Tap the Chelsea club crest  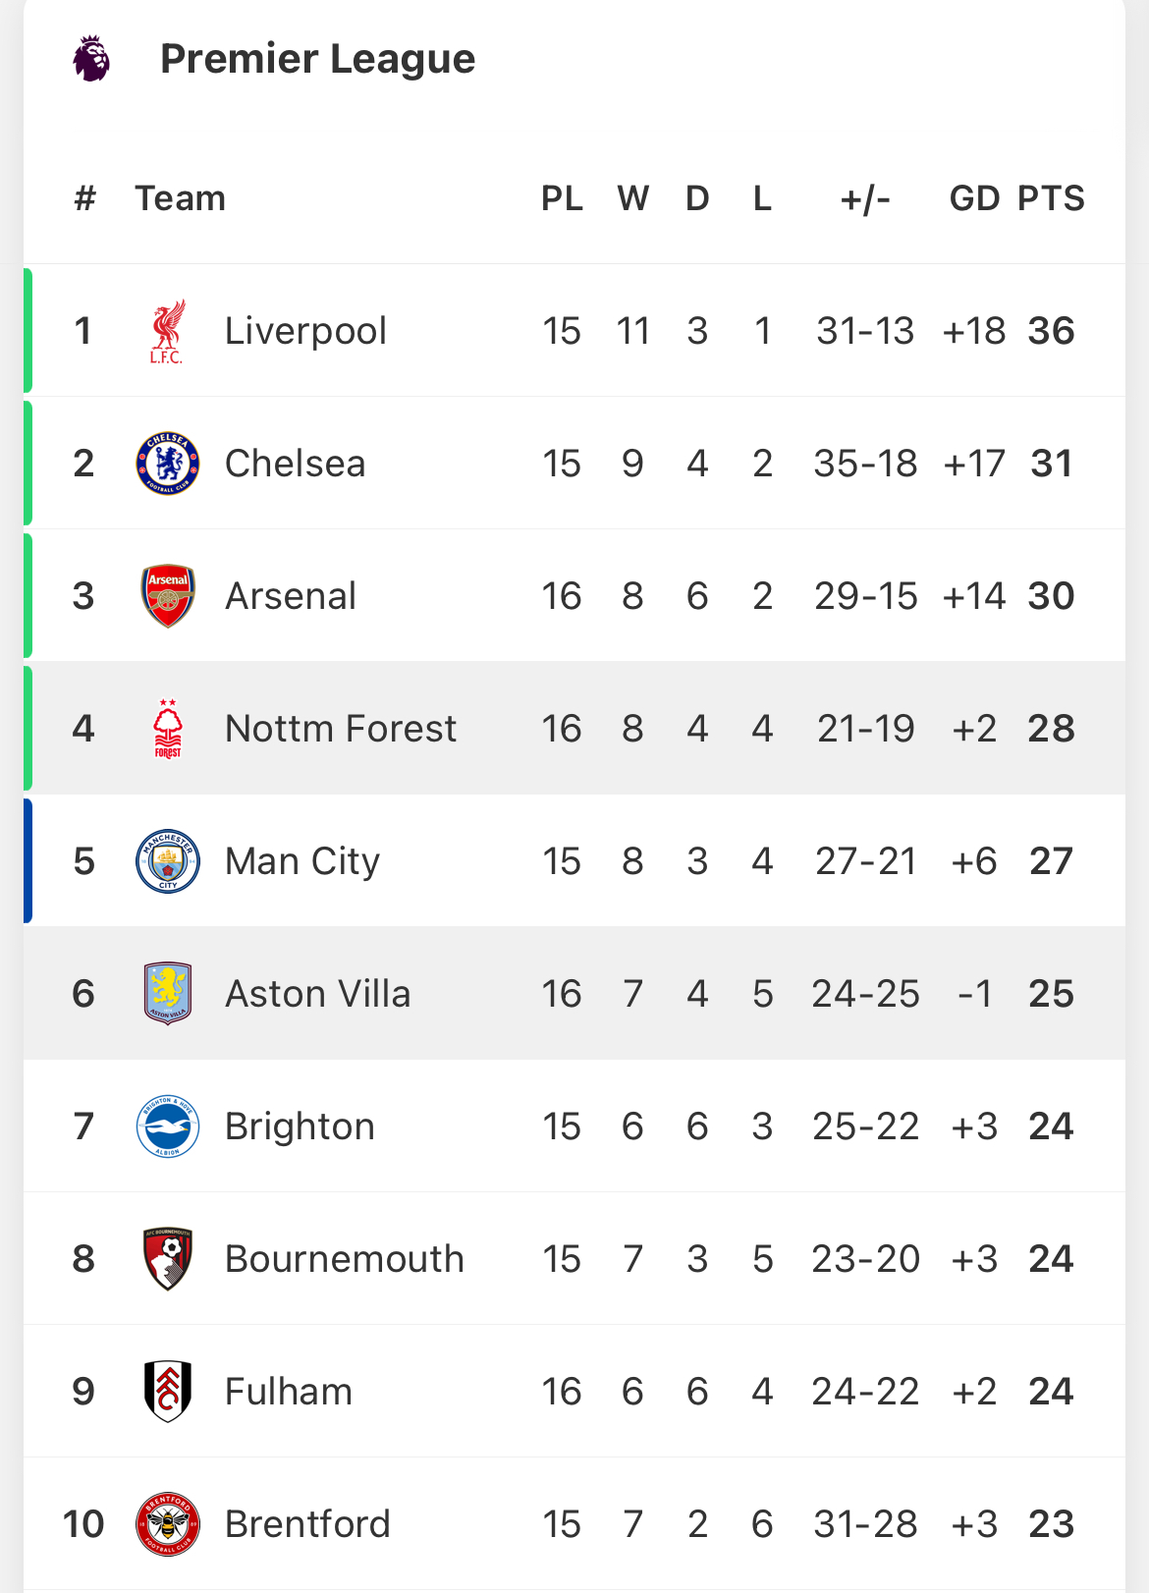168,464
